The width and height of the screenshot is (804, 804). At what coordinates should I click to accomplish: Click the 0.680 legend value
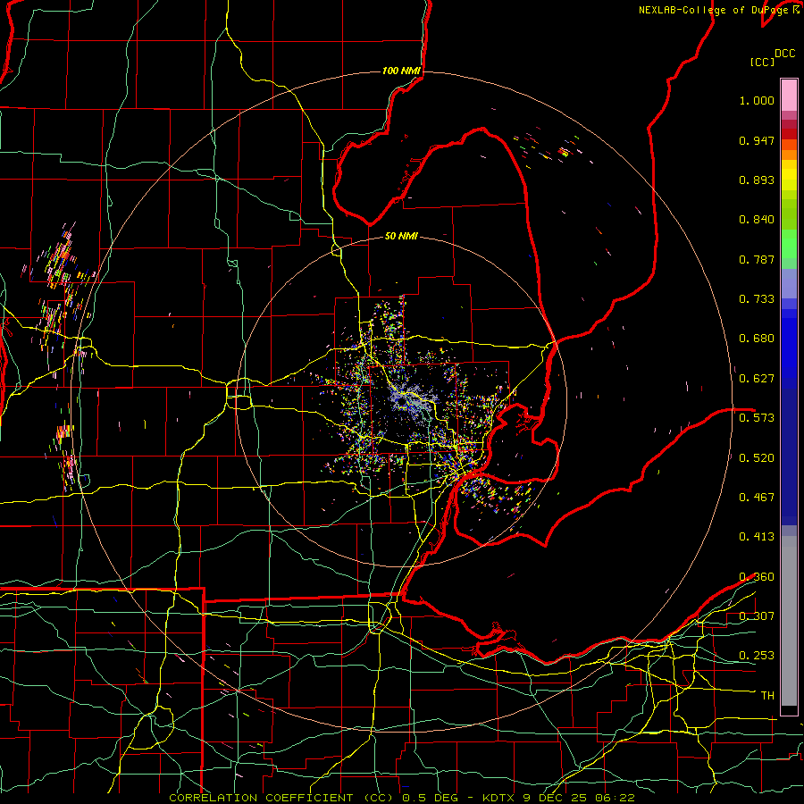[757, 339]
